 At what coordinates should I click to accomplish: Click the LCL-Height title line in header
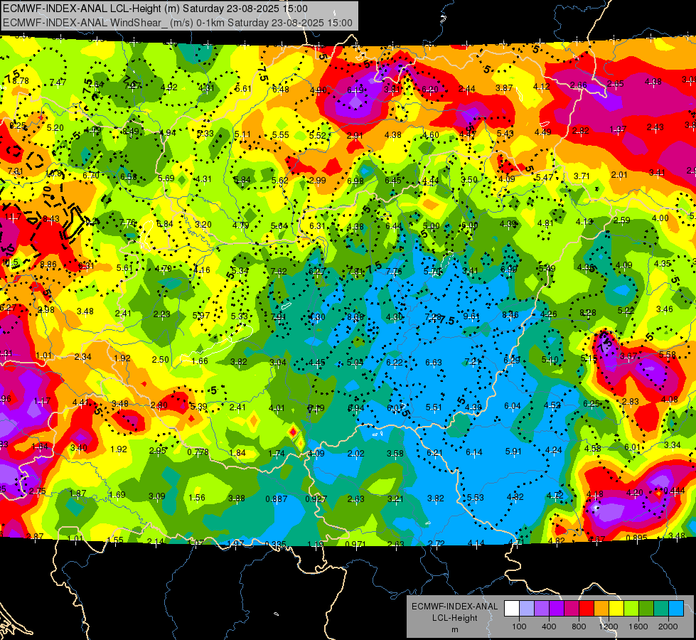(156, 9)
